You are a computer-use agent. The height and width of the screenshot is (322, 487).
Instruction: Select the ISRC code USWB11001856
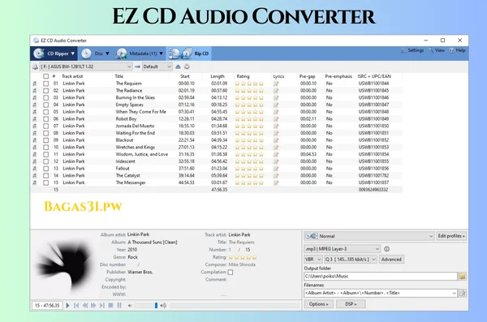point(373,169)
